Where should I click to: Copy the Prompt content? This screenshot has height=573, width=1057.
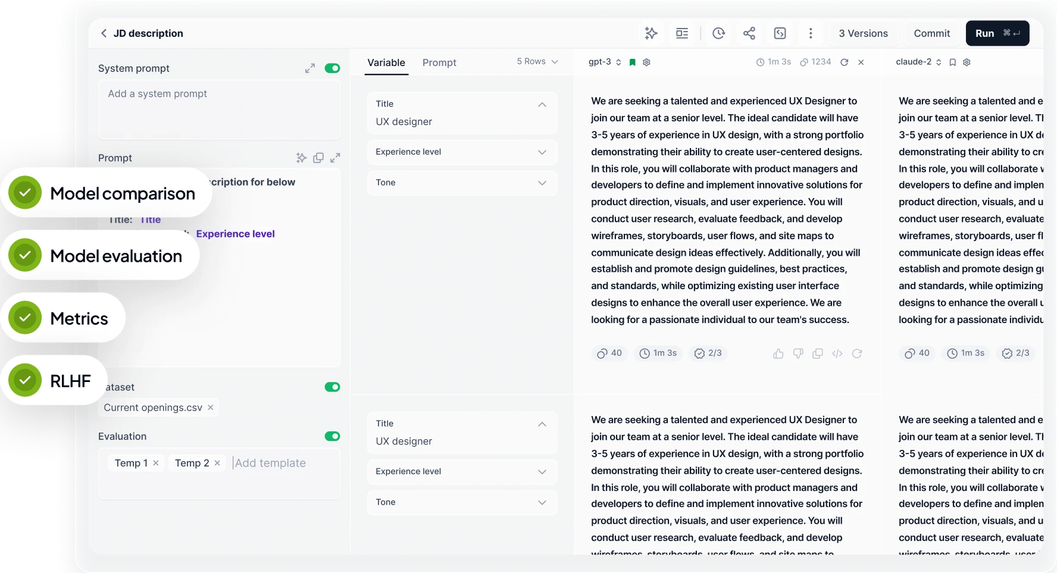318,158
